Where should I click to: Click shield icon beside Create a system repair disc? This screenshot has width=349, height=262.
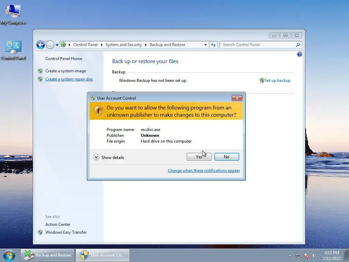[40, 79]
